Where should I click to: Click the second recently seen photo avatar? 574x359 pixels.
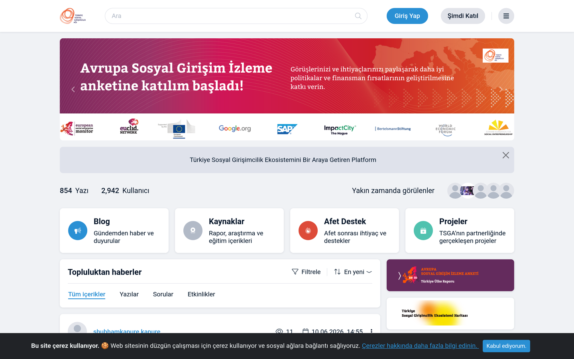coord(468,191)
